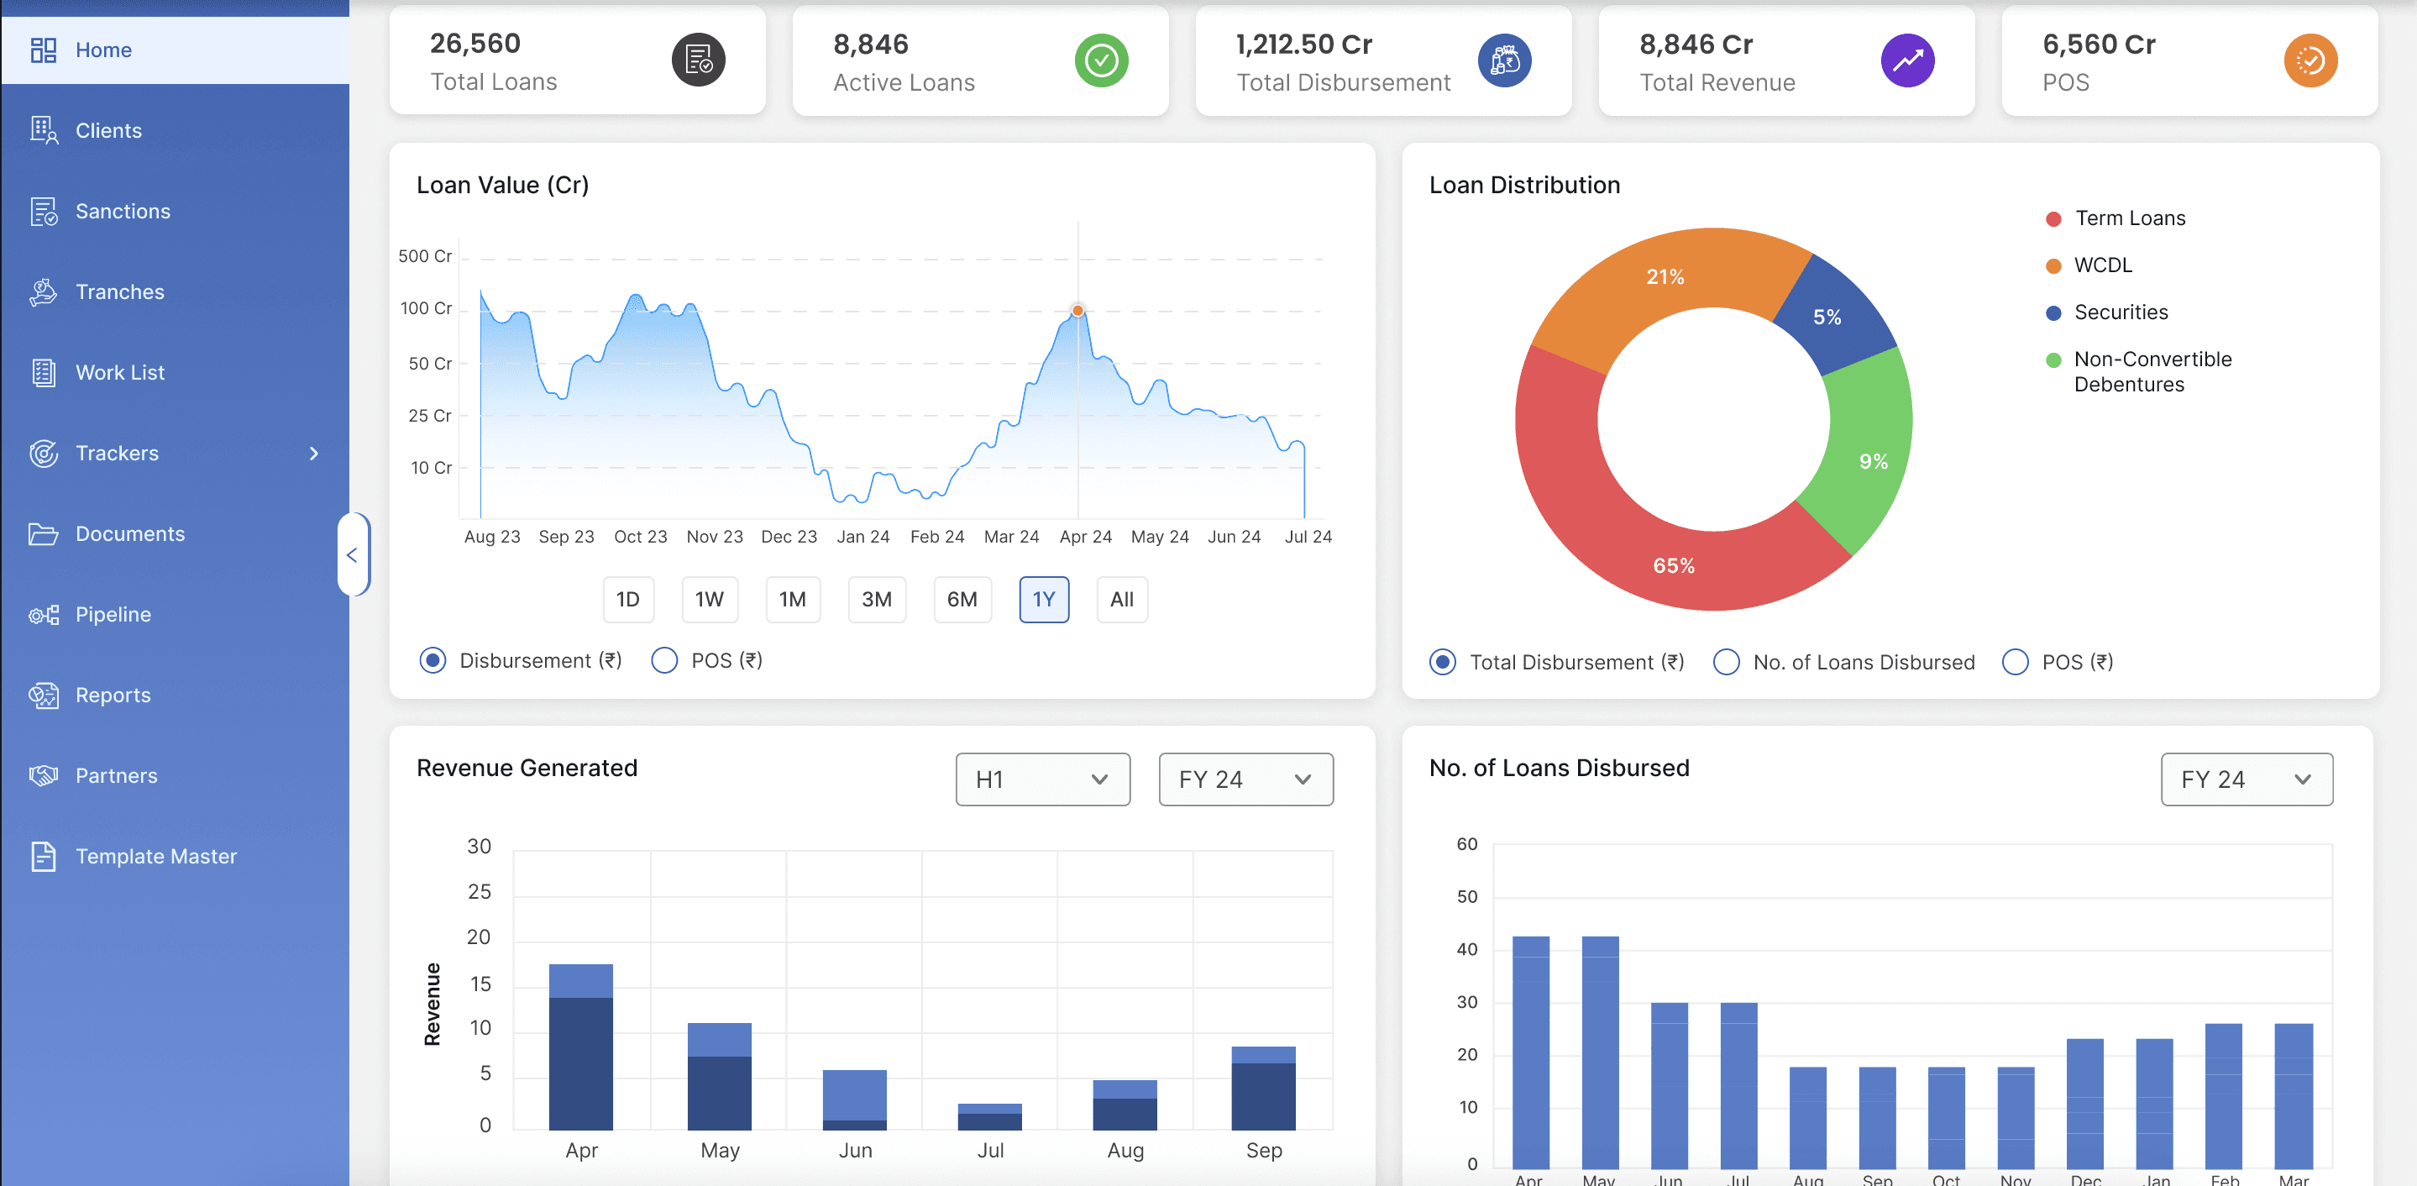Click the green Active Loans checkmark icon
Viewport: 2417px width, 1186px height.
coord(1101,61)
